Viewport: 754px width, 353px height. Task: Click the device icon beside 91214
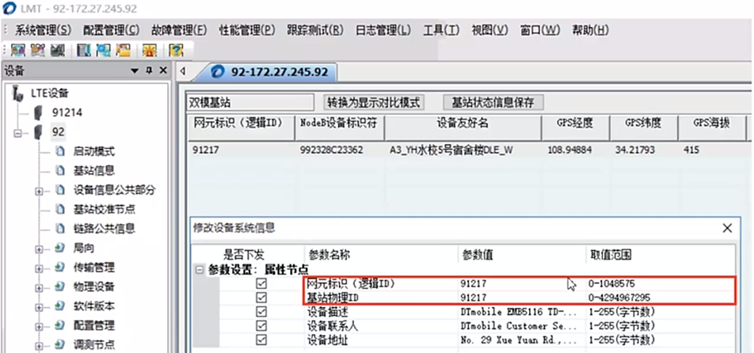38,113
